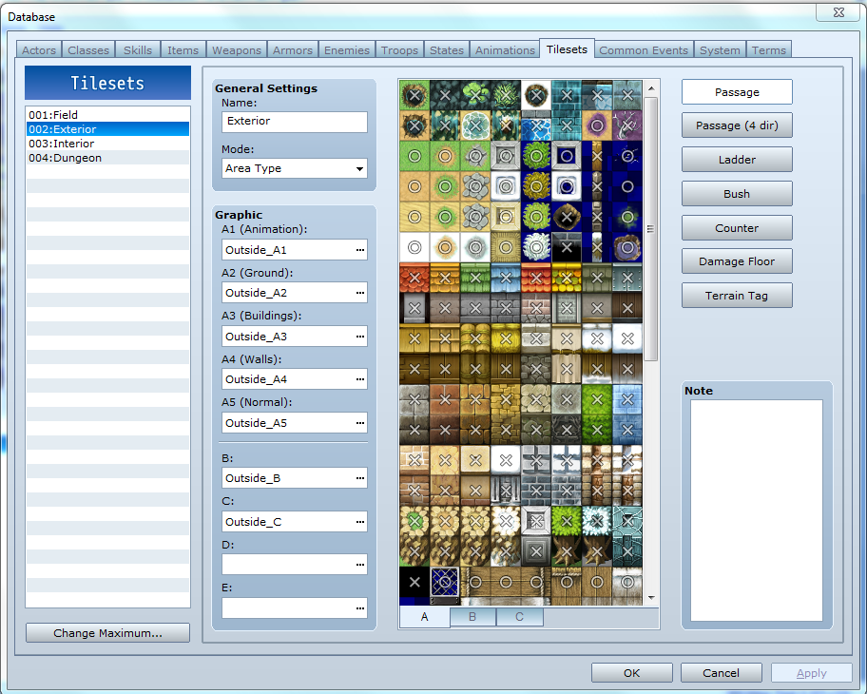Switch to the Animations tab
The width and height of the screenshot is (867, 694).
coord(505,49)
